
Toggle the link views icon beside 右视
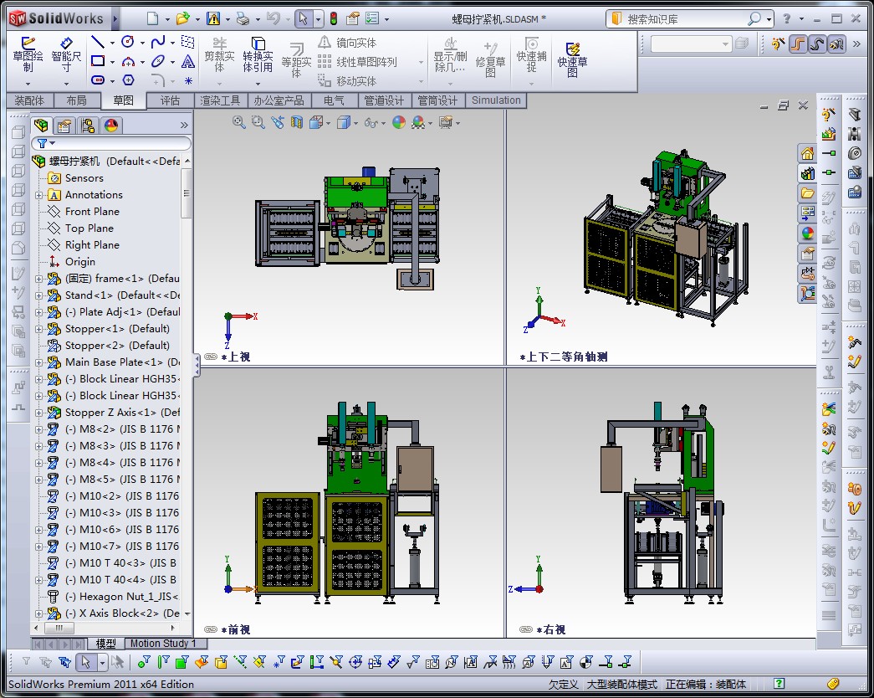coord(526,629)
